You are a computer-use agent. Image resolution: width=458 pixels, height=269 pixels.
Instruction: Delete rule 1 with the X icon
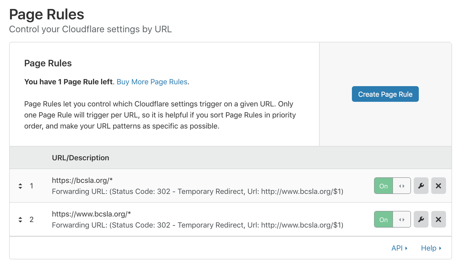438,186
